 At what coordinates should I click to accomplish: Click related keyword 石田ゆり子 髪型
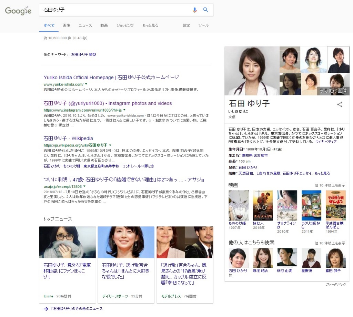tap(83, 54)
